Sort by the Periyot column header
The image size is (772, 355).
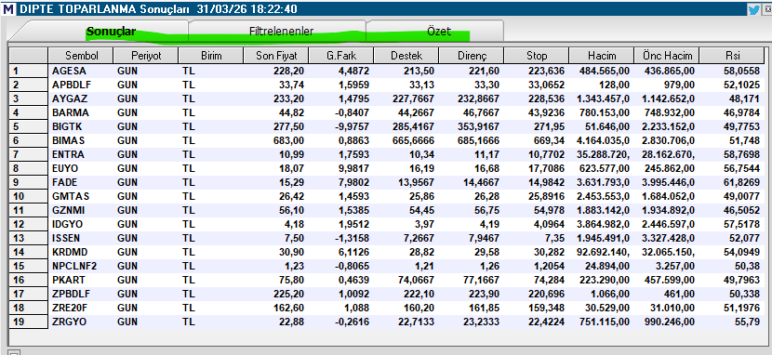point(146,56)
